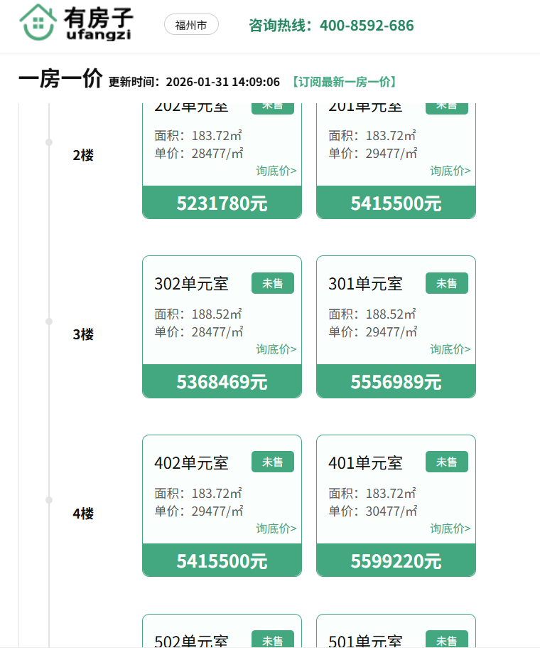The width and height of the screenshot is (540, 648).
Task: Select the 4楼 floor label
Action: pyautogui.click(x=83, y=513)
